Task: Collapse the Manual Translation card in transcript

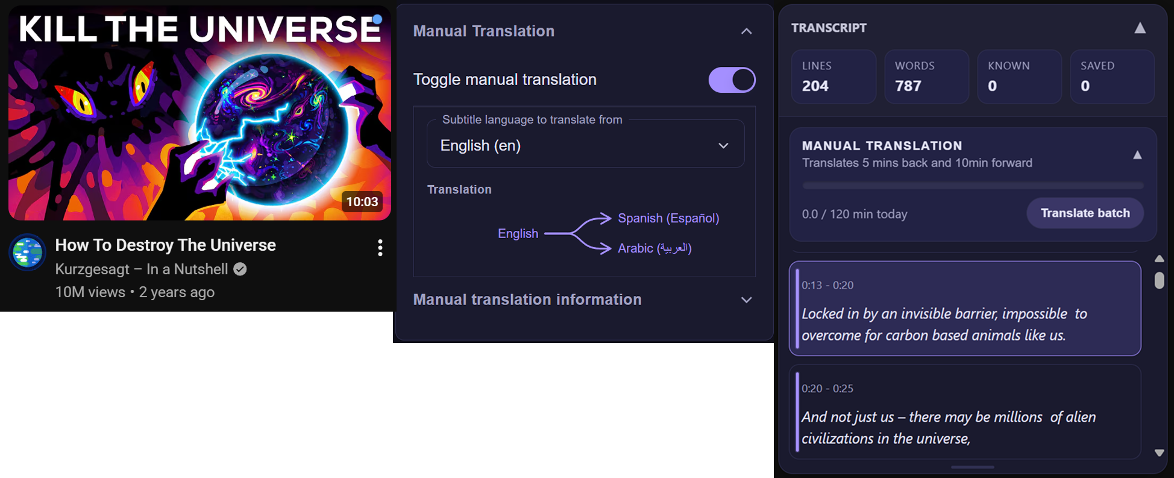Action: (x=1137, y=155)
